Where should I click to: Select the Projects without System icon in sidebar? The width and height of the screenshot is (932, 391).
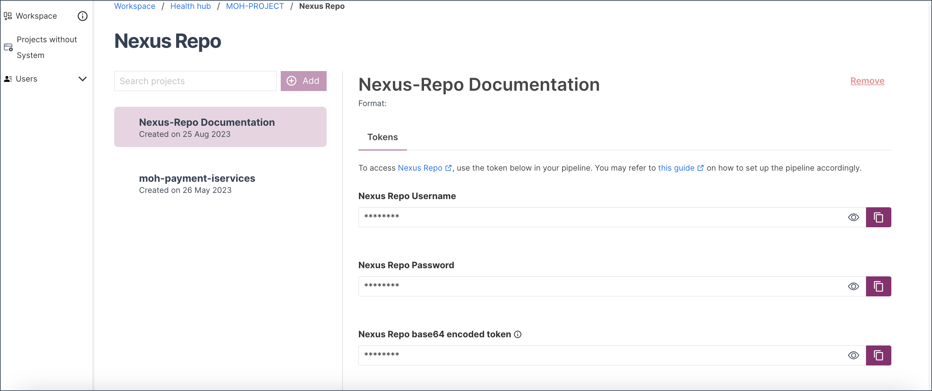[x=8, y=47]
